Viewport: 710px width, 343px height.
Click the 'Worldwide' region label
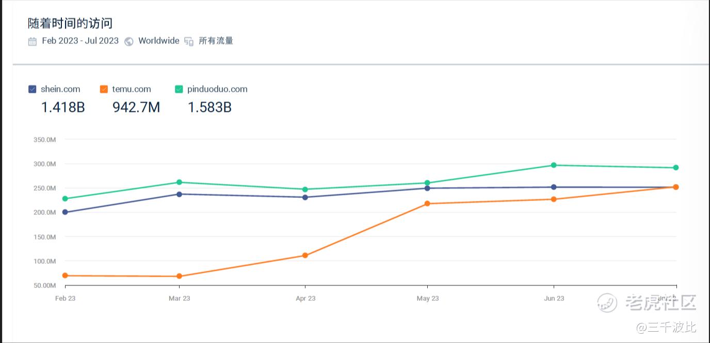click(159, 41)
